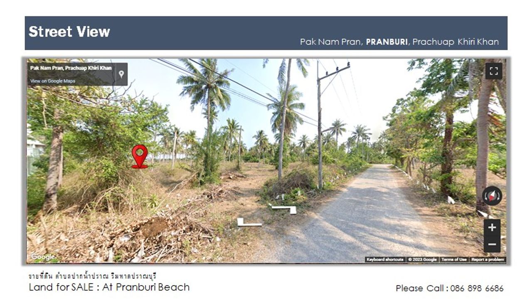Open the Google logo in corner
Viewport: 532px width, 299px height.
pos(42,257)
